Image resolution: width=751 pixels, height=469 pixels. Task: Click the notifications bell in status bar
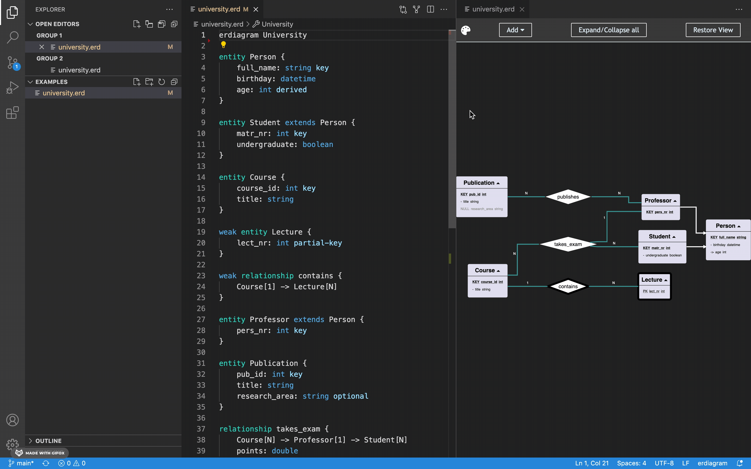click(x=740, y=463)
